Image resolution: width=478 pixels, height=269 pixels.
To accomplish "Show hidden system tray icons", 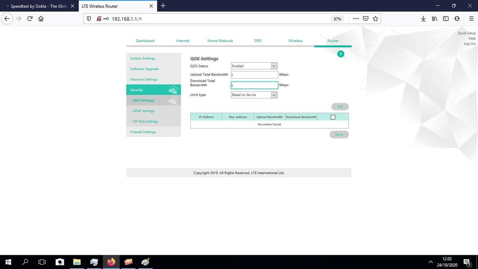I will tap(431, 262).
